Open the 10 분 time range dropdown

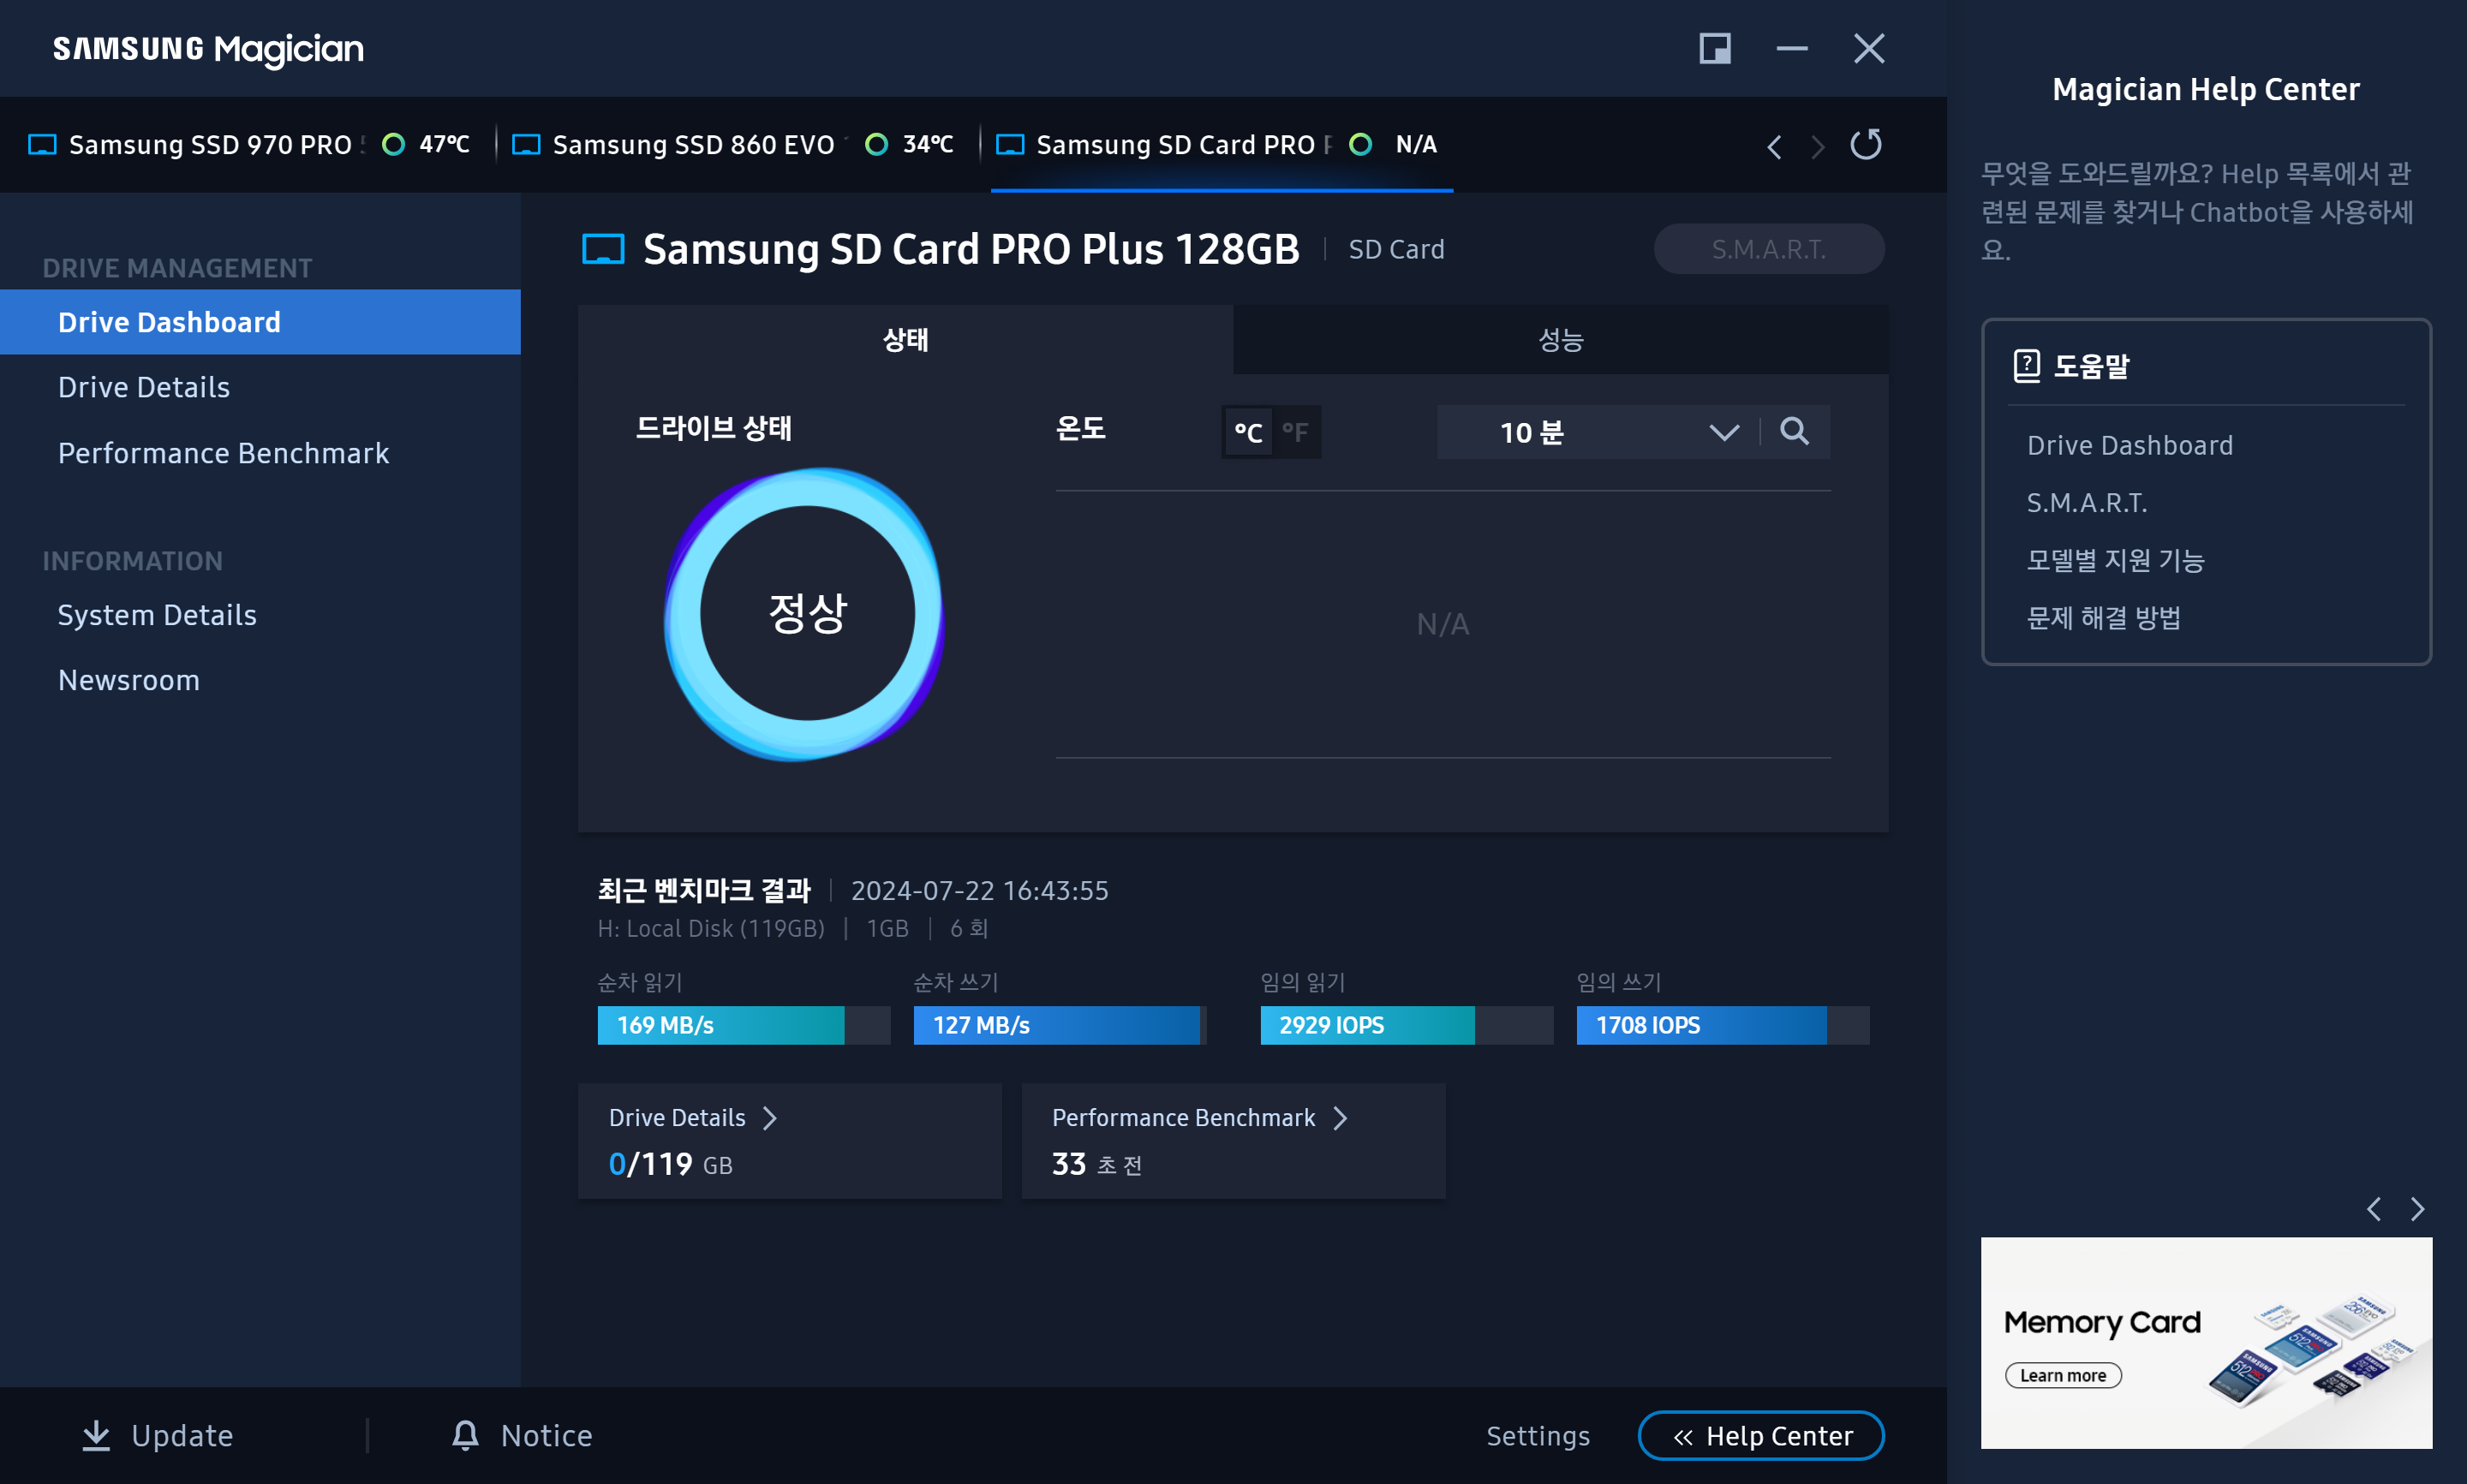pos(1597,432)
